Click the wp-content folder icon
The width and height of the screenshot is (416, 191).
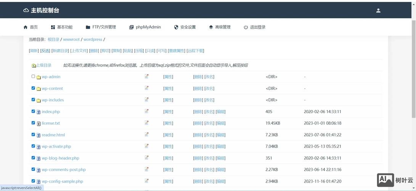click(39, 89)
